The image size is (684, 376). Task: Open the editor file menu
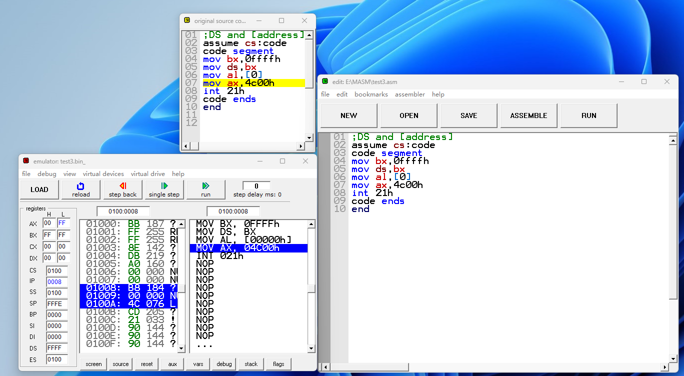coord(325,94)
